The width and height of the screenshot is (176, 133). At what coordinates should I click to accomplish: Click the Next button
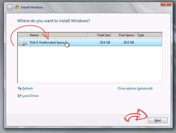158,120
